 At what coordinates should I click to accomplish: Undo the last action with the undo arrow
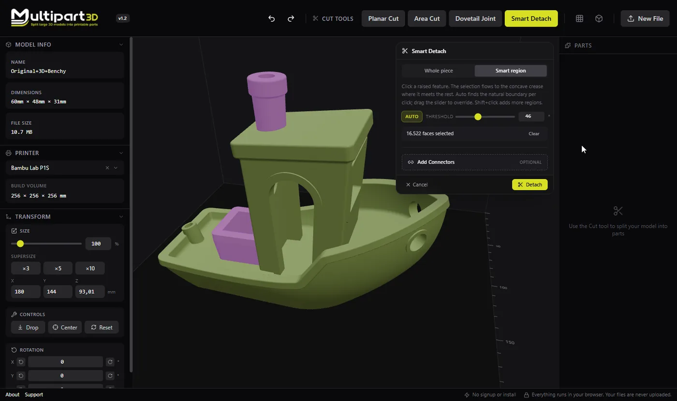(272, 19)
